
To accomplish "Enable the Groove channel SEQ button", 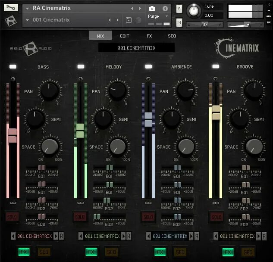I will tap(248, 252).
